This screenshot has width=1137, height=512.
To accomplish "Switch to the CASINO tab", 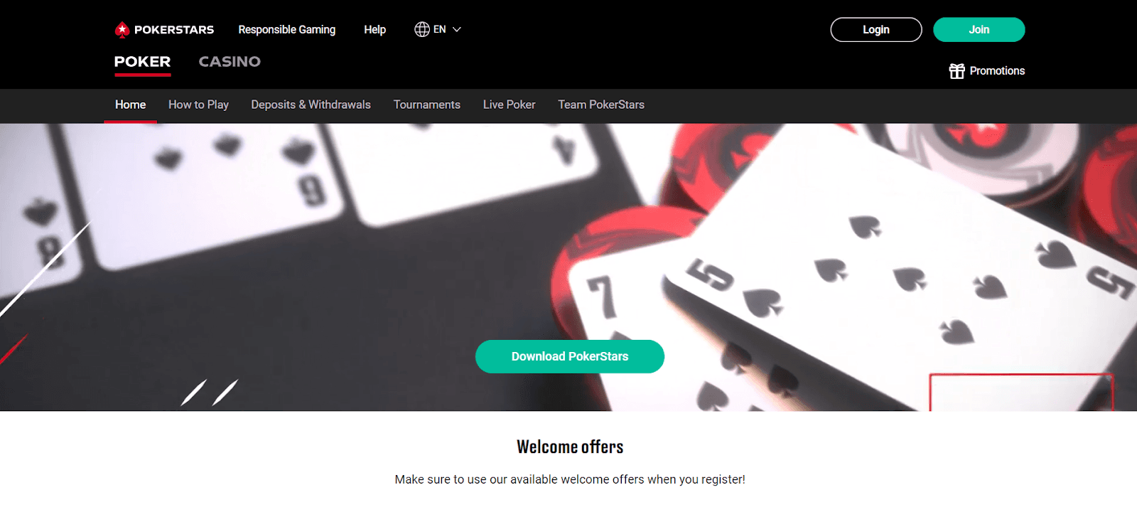I will click(x=230, y=62).
